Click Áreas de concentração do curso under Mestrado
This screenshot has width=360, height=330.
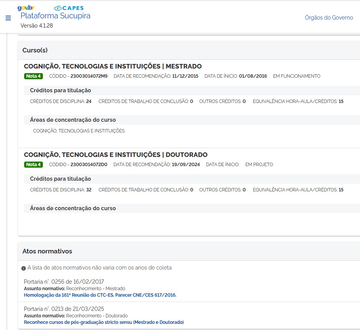click(73, 120)
